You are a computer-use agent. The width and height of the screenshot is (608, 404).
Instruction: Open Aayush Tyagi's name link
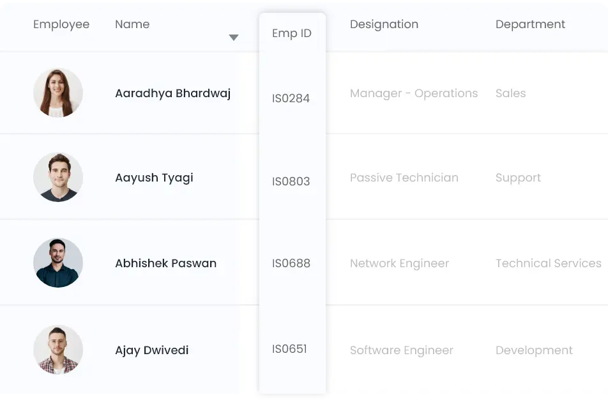tap(154, 178)
